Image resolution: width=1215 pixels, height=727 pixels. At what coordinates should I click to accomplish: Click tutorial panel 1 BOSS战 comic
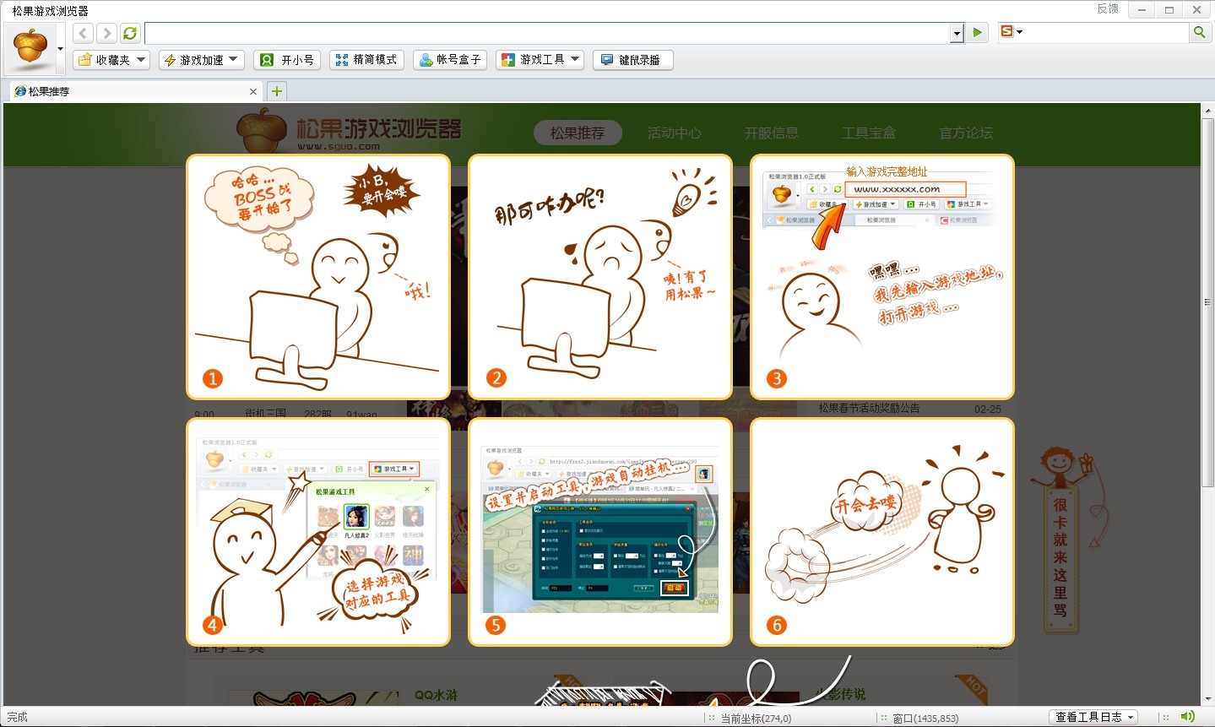pos(318,277)
